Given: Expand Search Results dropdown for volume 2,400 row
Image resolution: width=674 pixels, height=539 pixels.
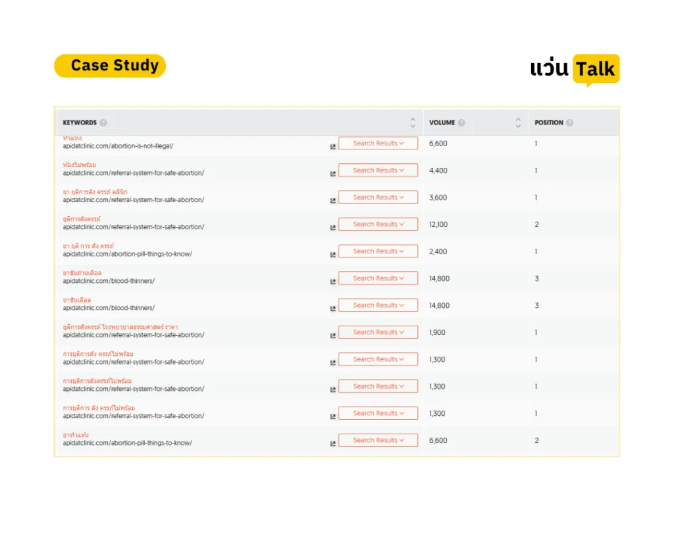Looking at the screenshot, I should pos(378,251).
